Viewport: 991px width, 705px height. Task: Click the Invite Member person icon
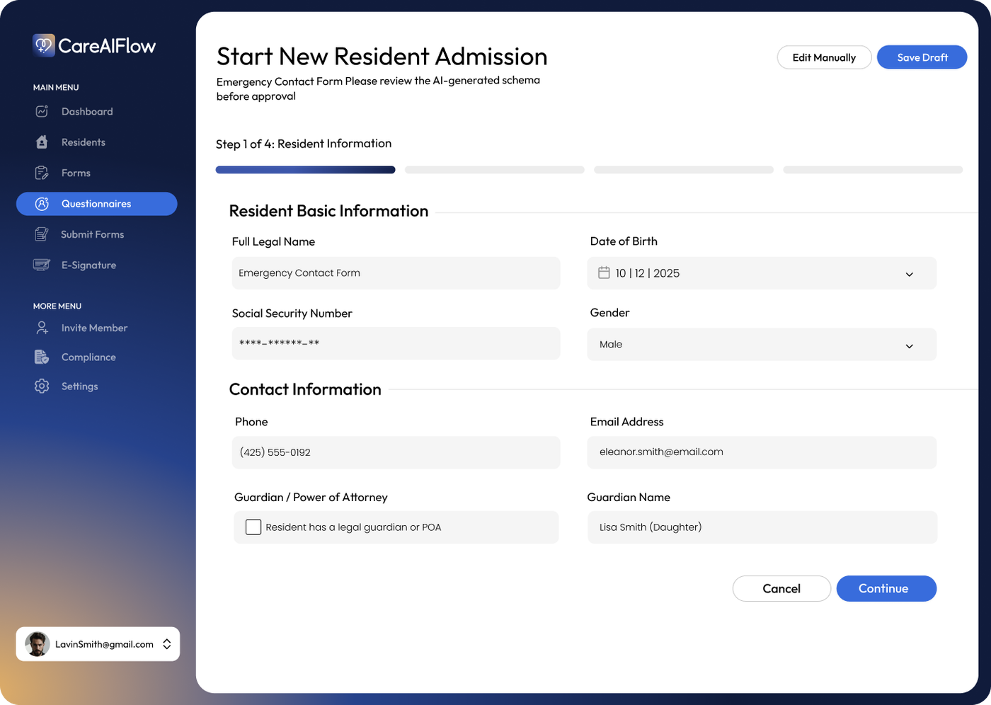(x=42, y=328)
